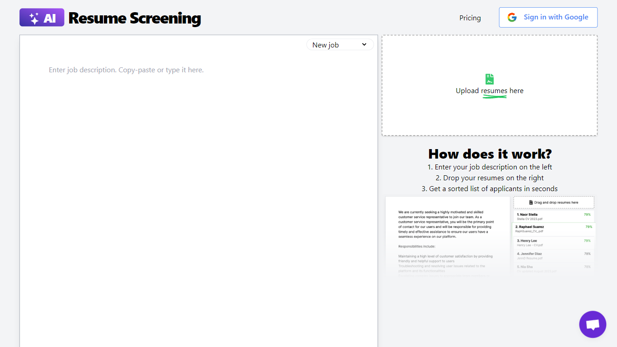Screen dimensions: 617x347
Task: Click the sample customer service job description
Action: tap(447, 224)
